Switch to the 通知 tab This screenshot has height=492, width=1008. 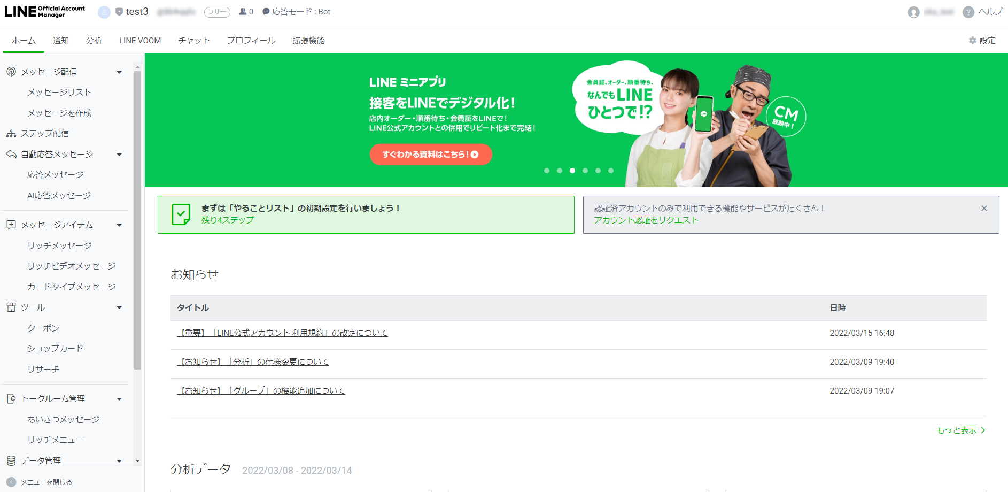(61, 41)
